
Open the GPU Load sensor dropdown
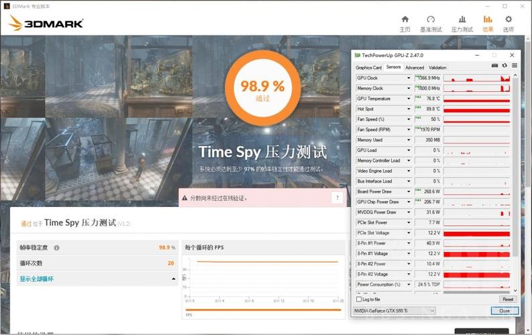tap(409, 150)
